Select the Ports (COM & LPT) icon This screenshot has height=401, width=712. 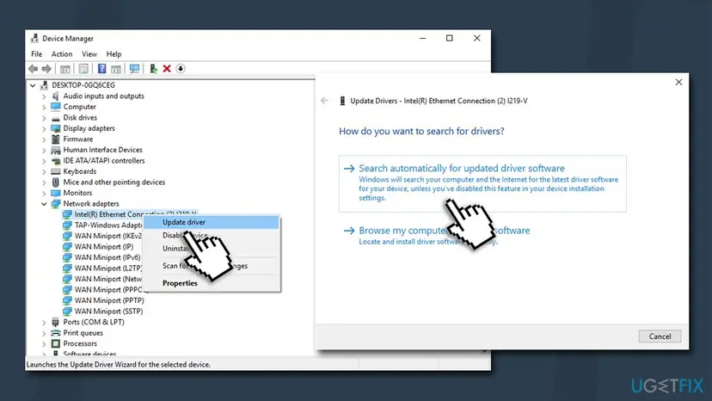(55, 322)
